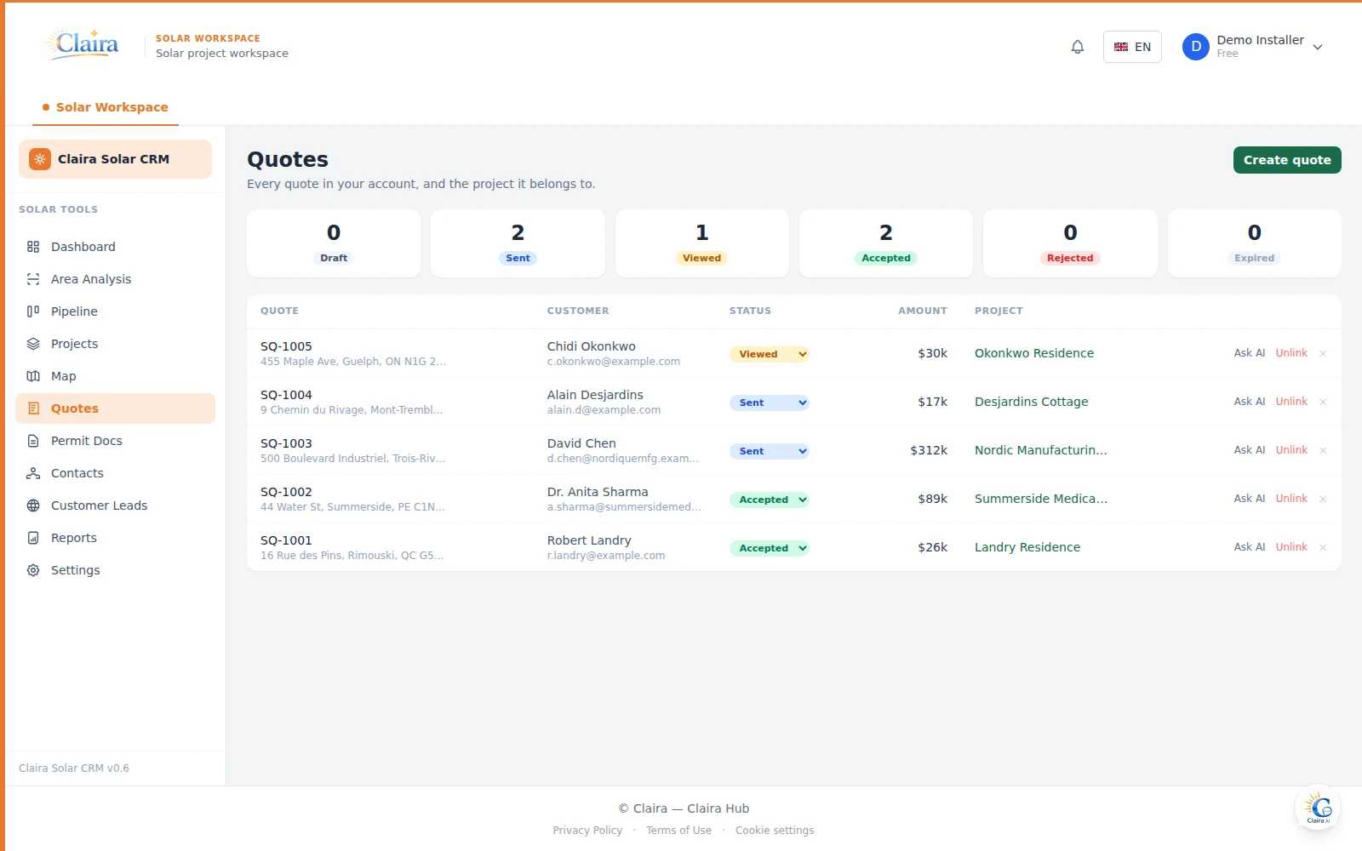Click the Contacts people icon
Screen dimensions: 1362x851
click(33, 473)
